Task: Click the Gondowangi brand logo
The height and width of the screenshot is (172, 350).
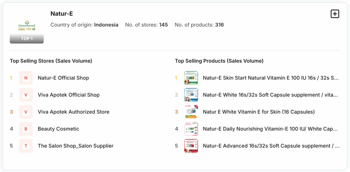Action: click(27, 25)
